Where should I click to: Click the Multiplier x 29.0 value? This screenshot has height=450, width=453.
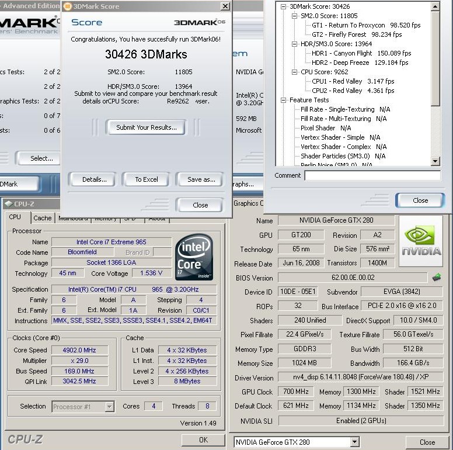[79, 361]
